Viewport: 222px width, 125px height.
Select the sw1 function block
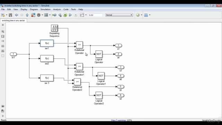pos(47,43)
